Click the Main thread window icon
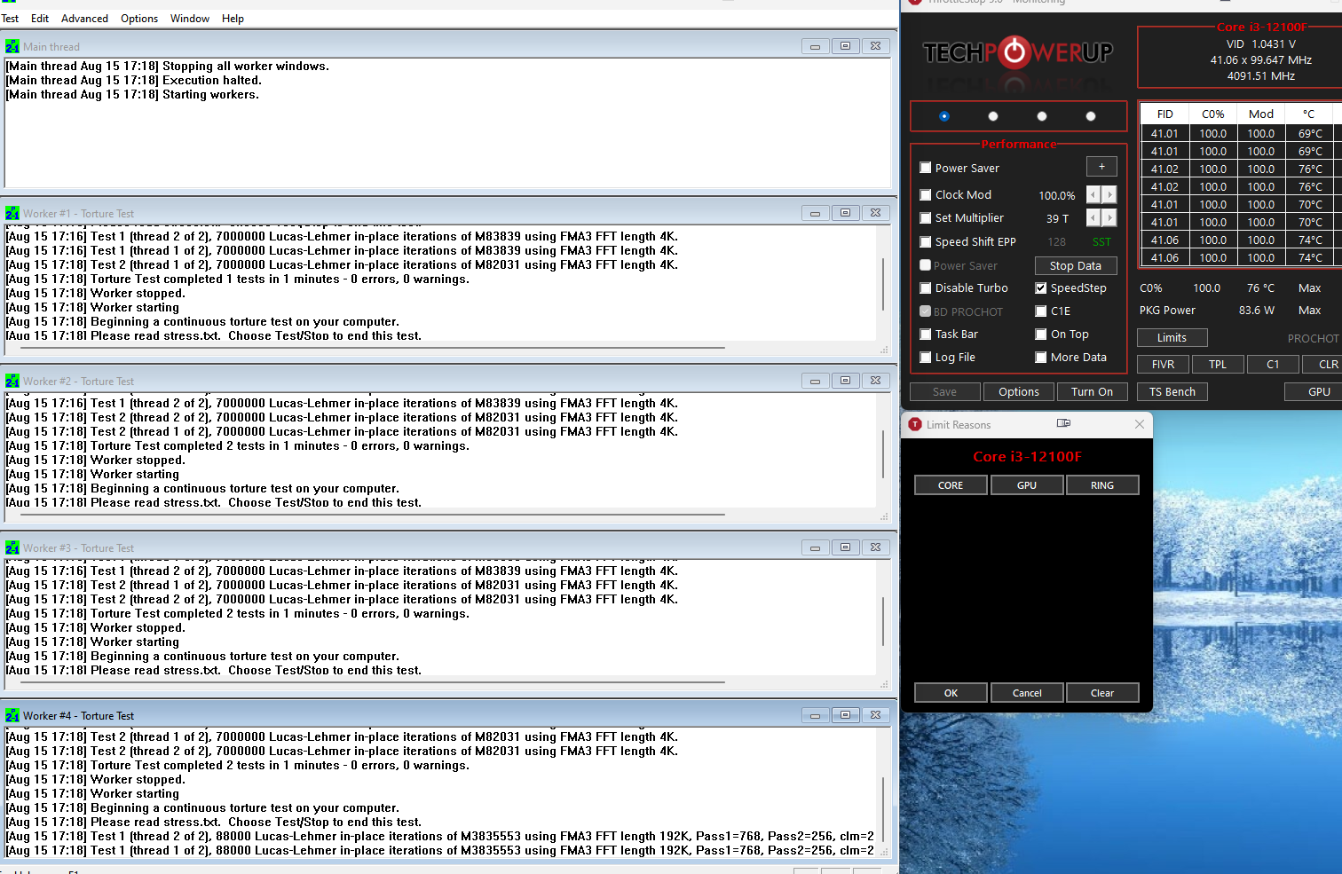1342x874 pixels. pyautogui.click(x=12, y=46)
